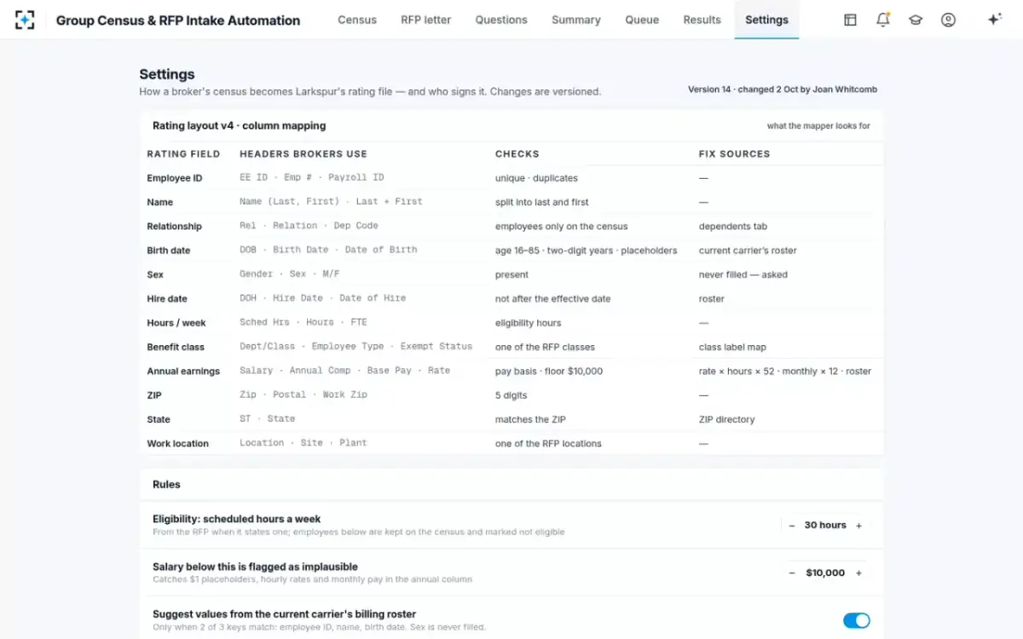Click the Hours / week rating field
1023x639 pixels.
176,323
